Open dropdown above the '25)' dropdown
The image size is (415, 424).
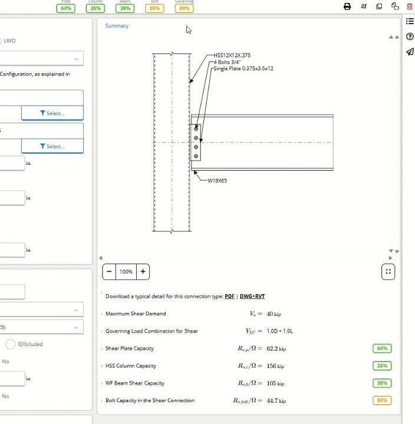pos(42,309)
